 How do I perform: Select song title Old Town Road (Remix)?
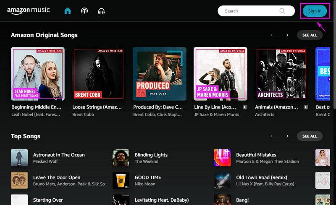262,177
